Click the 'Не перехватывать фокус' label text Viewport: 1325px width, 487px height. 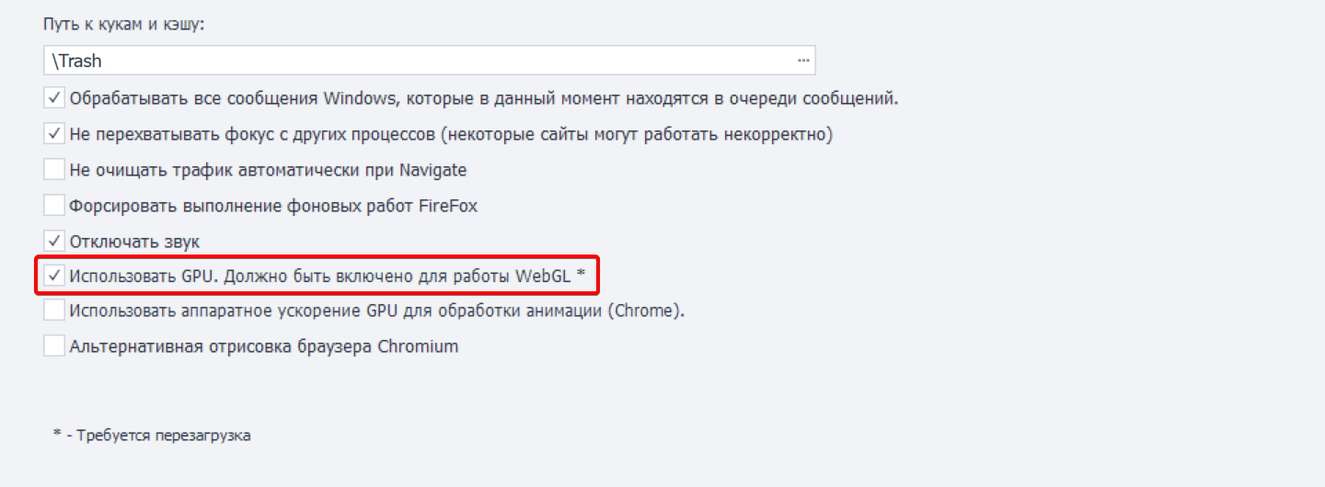(451, 134)
